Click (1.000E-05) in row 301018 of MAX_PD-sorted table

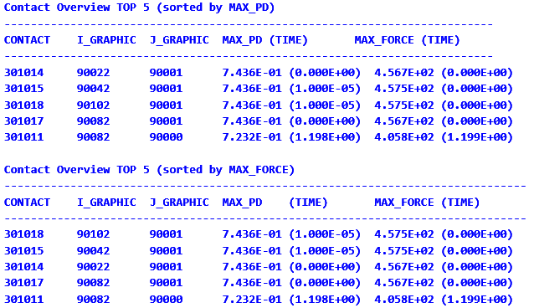pos(325,105)
